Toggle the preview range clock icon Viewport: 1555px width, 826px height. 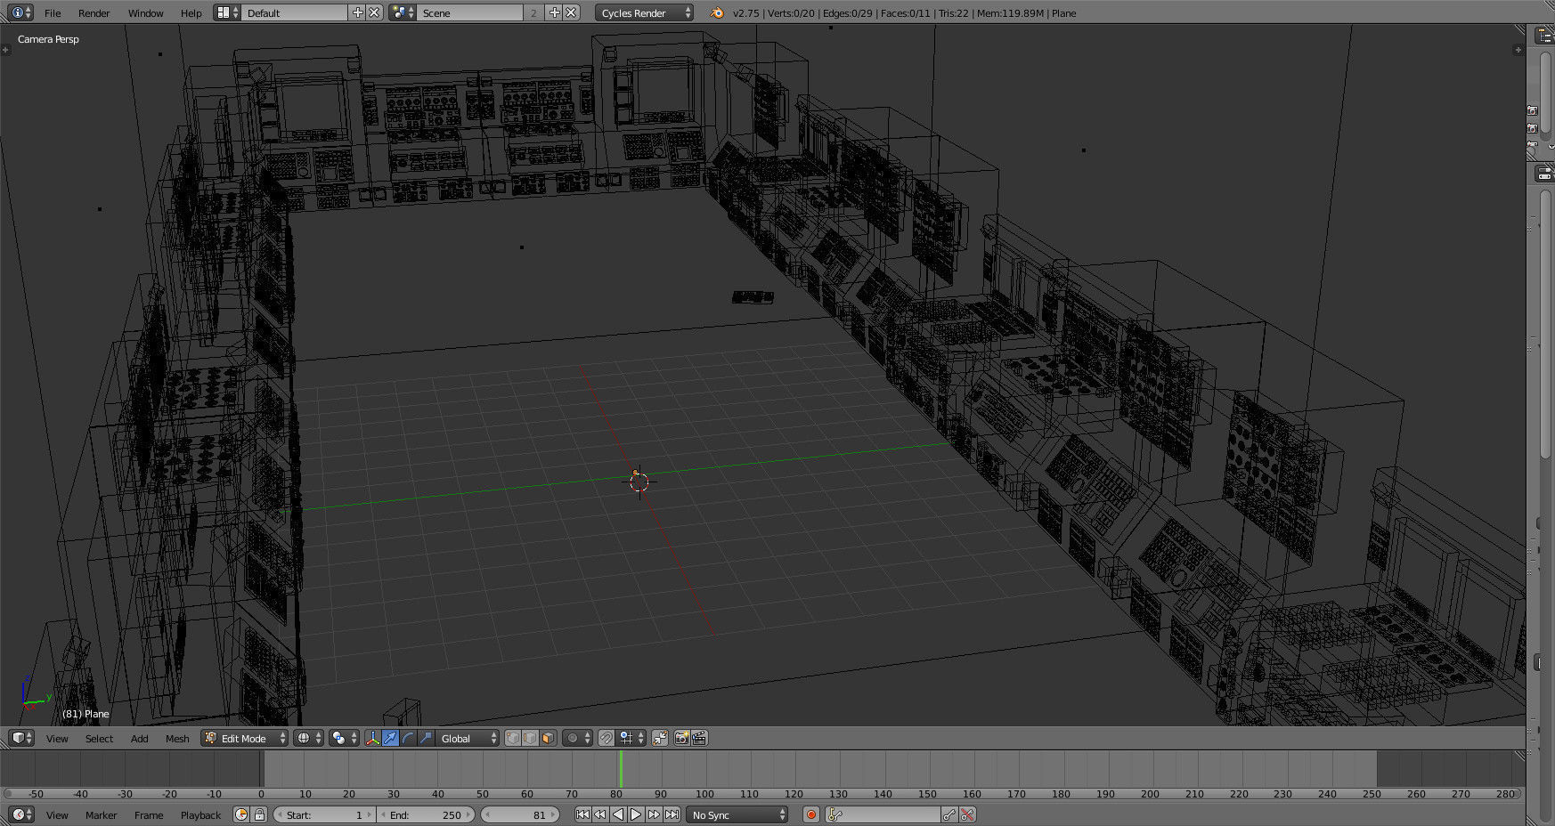(241, 814)
